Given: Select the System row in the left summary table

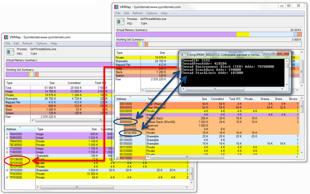Looking at the screenshot, I should point(59,113).
